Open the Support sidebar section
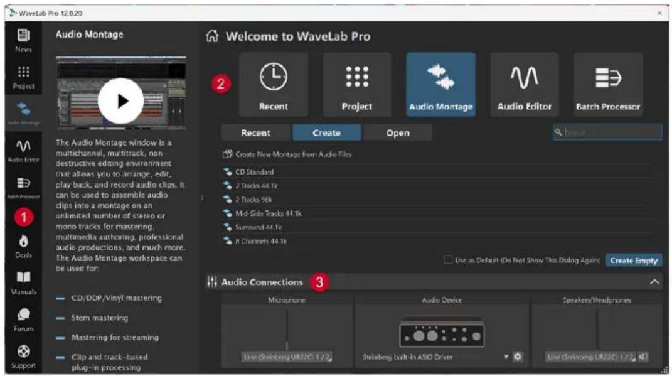The image size is (672, 376). [24, 357]
